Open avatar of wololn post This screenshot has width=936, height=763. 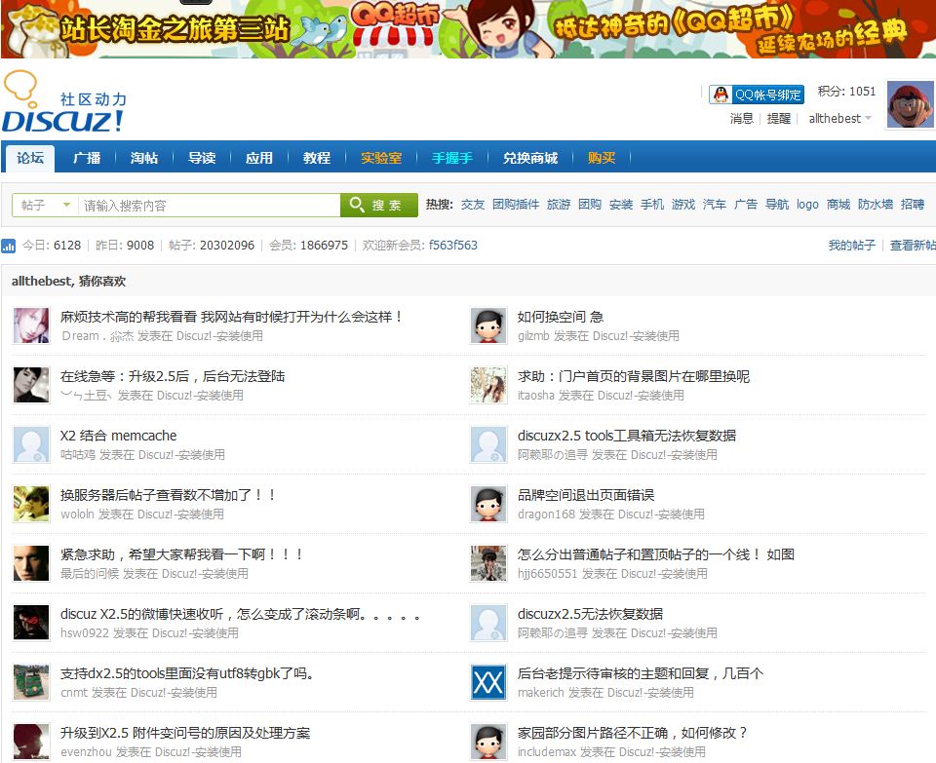(x=31, y=504)
